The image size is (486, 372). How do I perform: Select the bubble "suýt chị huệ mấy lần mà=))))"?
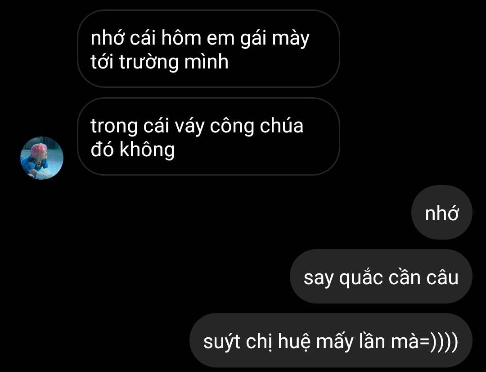(331, 340)
